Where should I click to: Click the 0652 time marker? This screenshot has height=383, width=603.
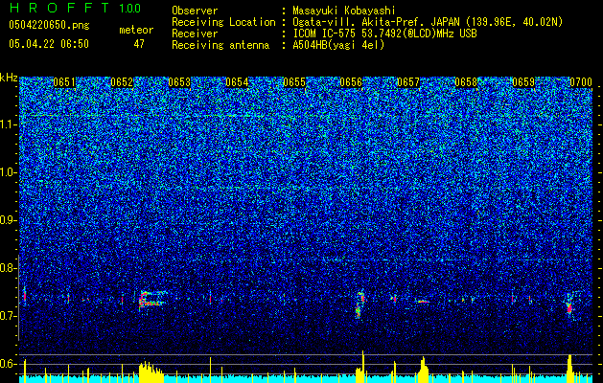[122, 82]
